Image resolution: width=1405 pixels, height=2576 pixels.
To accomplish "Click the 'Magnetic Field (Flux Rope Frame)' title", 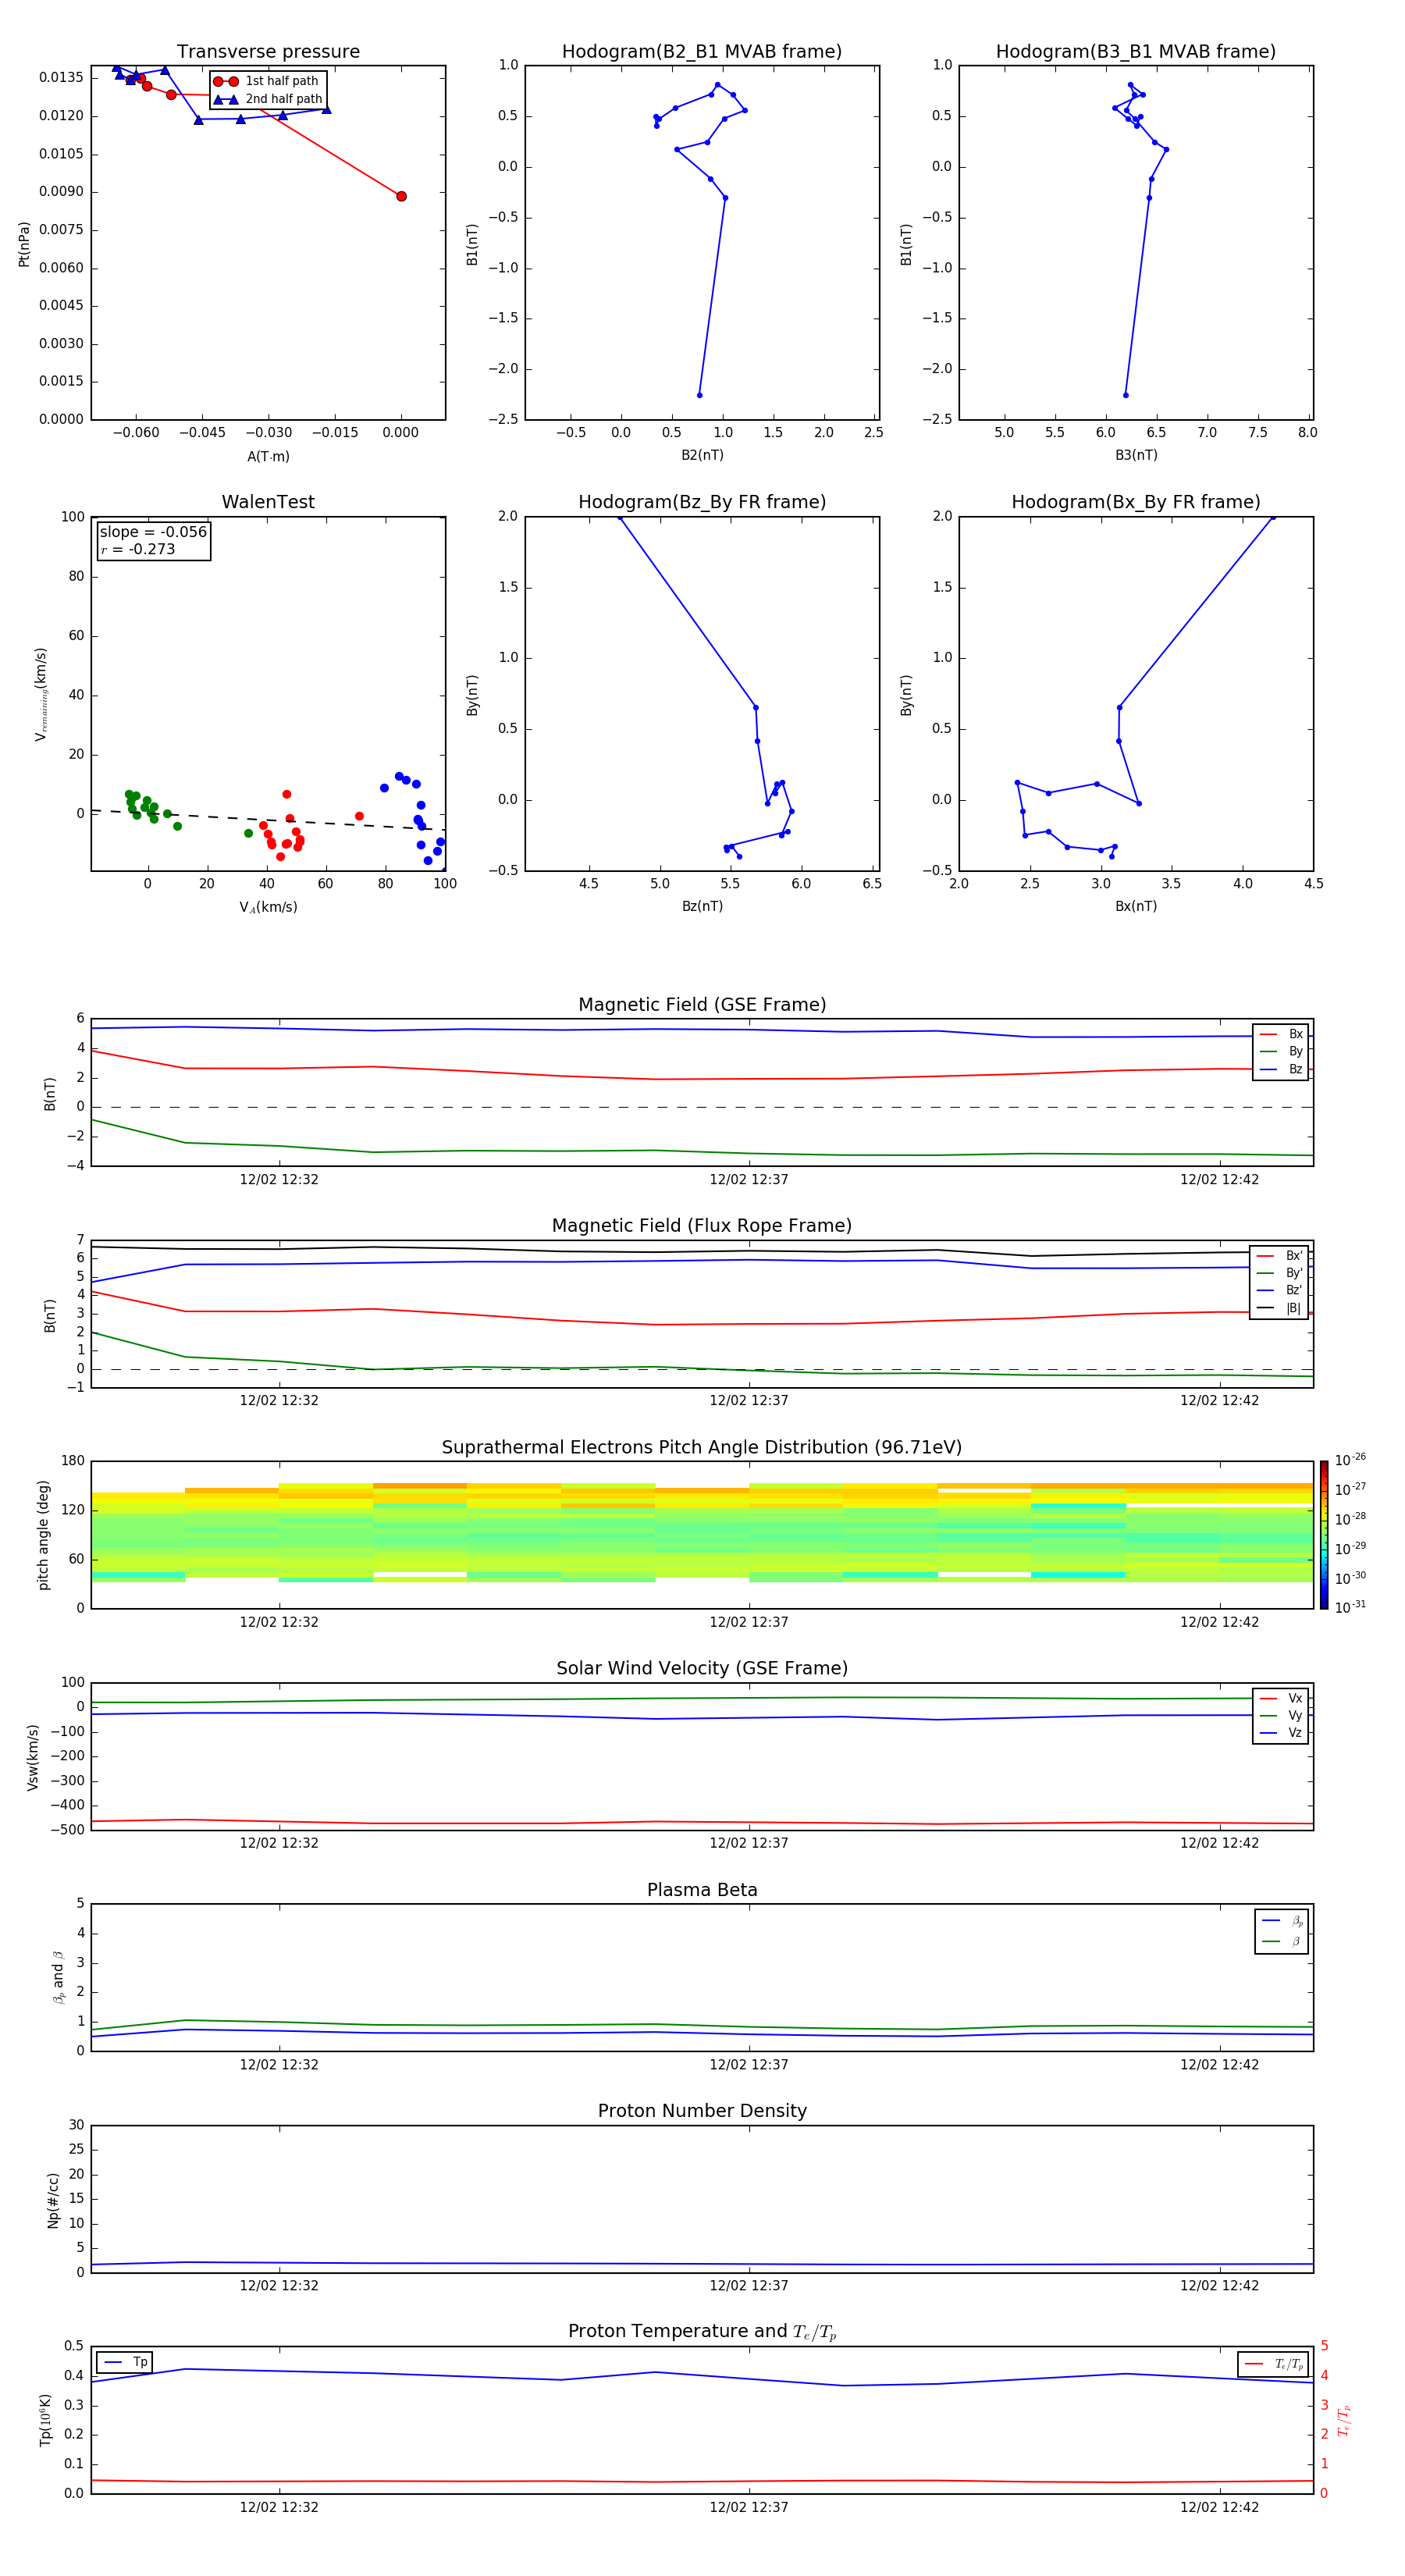I will [702, 1226].
